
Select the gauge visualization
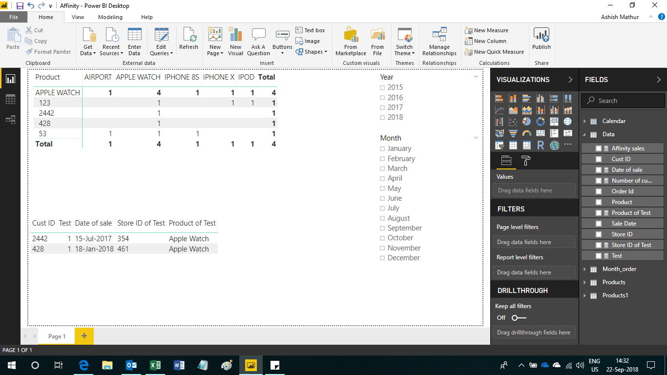[x=526, y=133]
